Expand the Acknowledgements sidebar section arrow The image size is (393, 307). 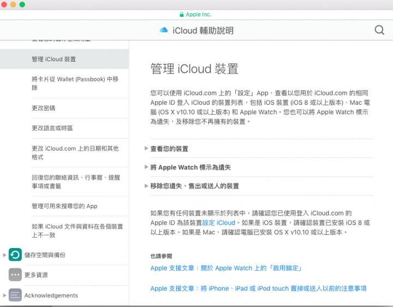4,295
